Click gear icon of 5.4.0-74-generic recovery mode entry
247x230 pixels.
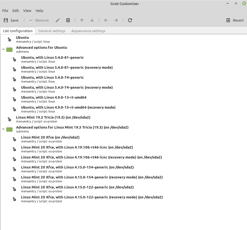pos(14,89)
